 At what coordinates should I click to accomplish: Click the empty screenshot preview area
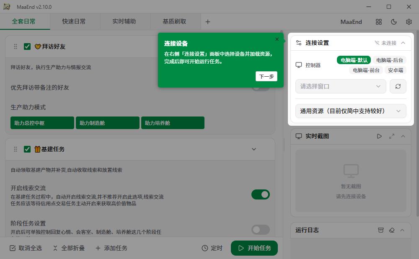351,181
